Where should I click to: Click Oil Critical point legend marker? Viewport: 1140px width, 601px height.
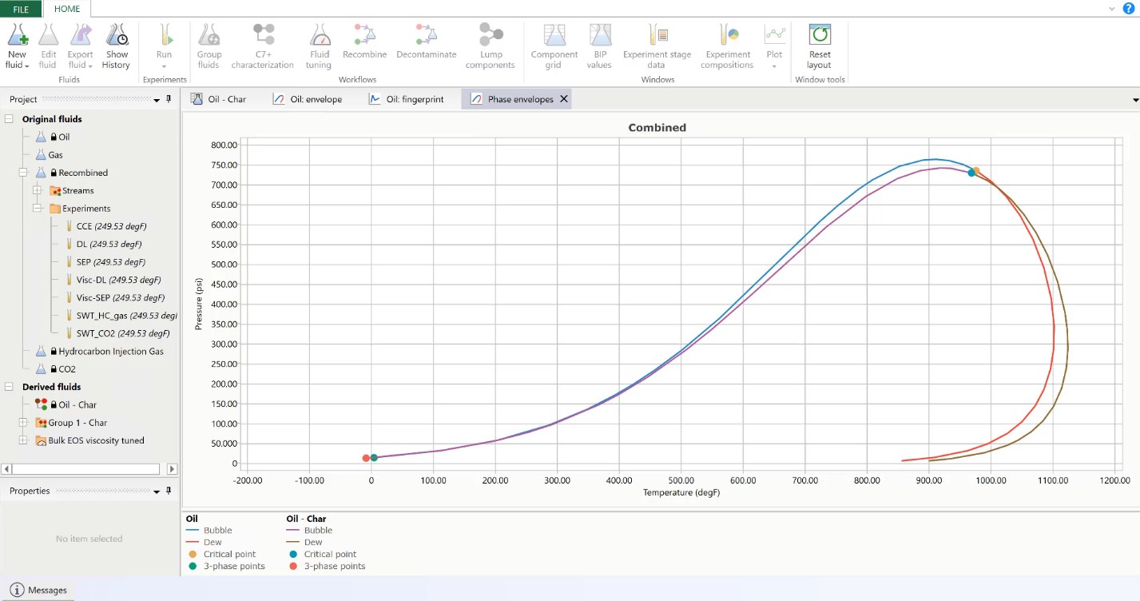(193, 554)
